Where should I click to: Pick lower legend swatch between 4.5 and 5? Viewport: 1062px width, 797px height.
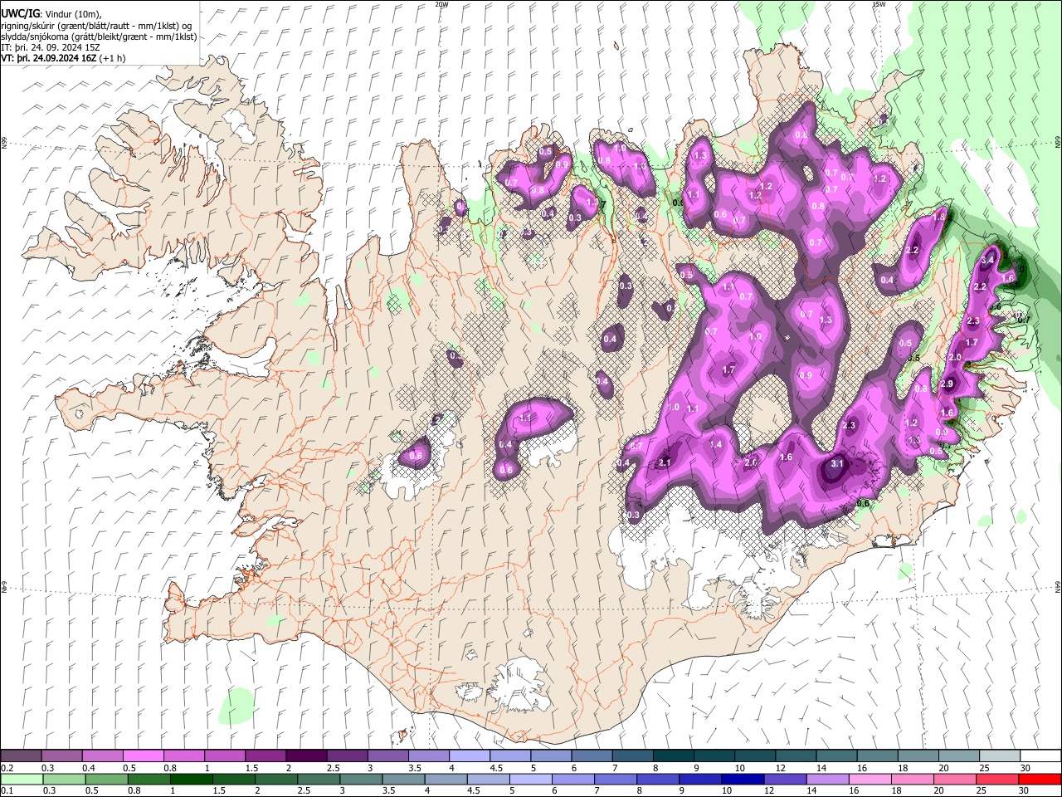488,780
